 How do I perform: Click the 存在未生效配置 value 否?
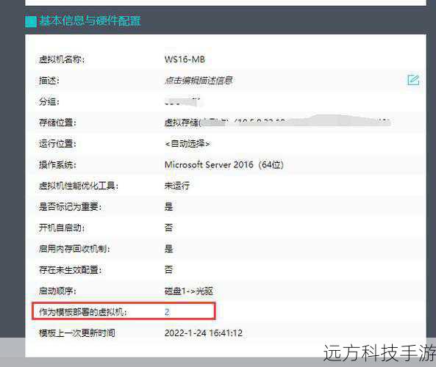click(x=168, y=269)
